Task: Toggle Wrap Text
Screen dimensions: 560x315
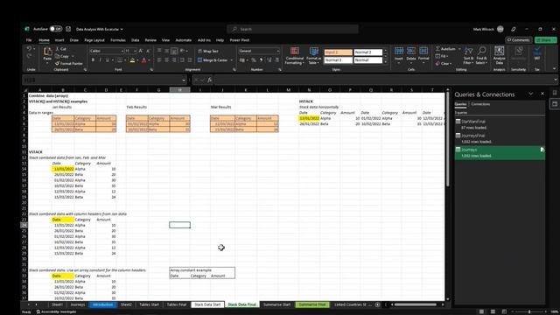Action: (x=208, y=51)
